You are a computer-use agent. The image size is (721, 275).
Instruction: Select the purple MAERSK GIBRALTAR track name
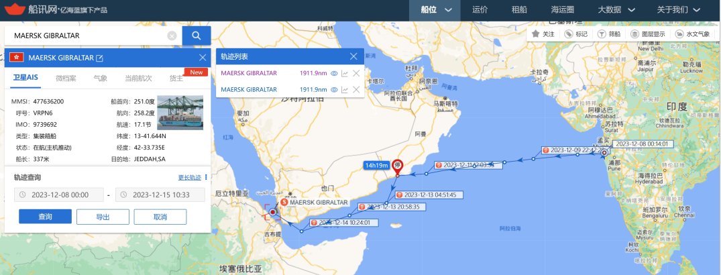tap(249, 73)
